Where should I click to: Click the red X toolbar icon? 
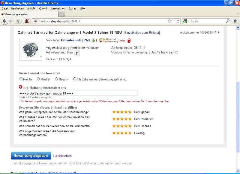pos(27,21)
